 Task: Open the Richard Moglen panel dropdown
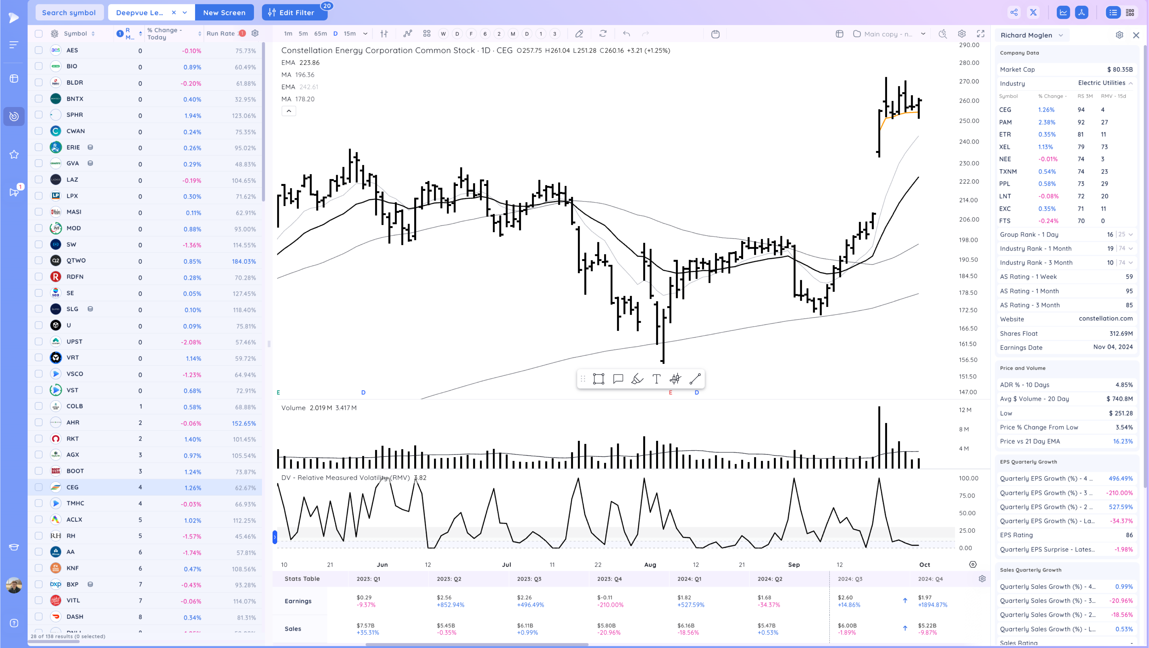pos(1061,35)
